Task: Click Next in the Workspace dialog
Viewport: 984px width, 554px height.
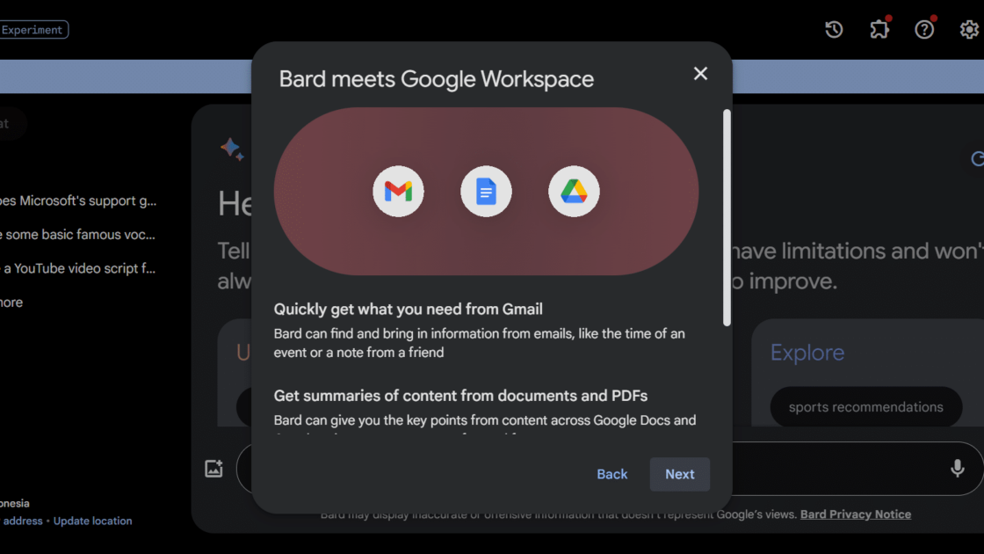Action: 680,474
